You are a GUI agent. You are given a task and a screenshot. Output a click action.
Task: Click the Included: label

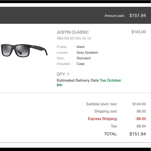pos(64,64)
